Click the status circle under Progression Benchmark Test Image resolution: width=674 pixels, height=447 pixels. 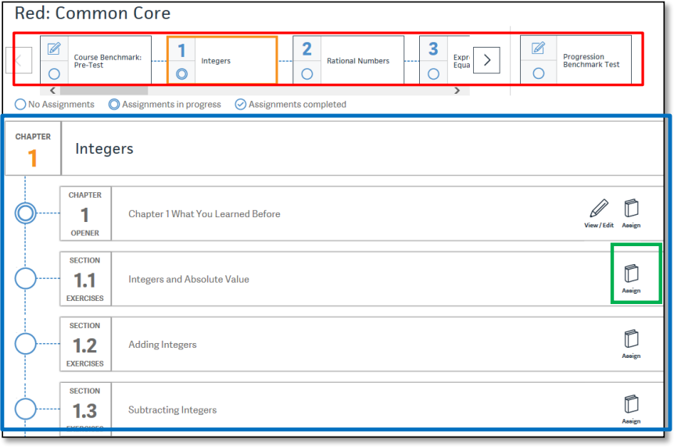coord(538,73)
